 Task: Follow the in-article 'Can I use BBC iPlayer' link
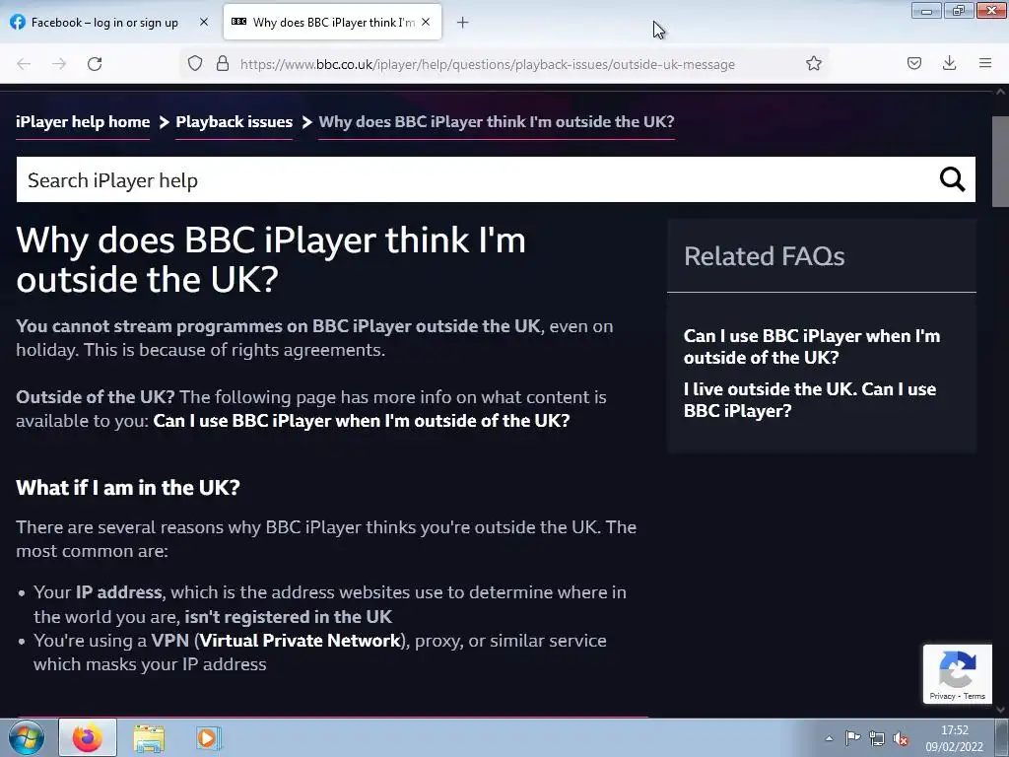(361, 421)
